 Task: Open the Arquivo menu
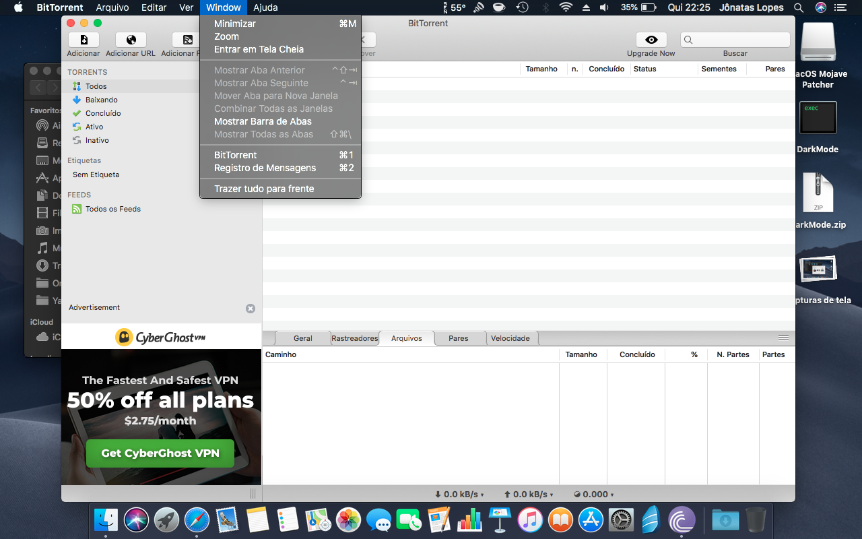tap(112, 7)
